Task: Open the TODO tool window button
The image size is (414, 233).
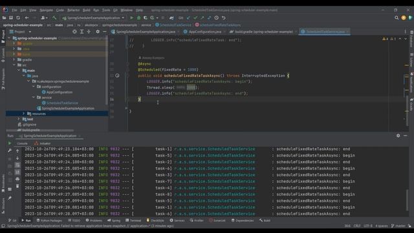Action: (x=74, y=220)
